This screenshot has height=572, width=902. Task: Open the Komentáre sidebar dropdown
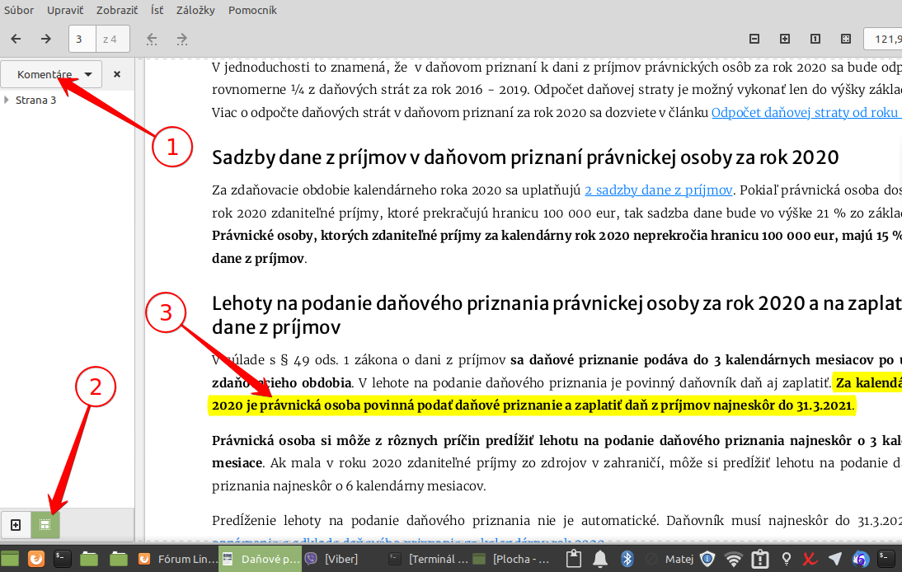pyautogui.click(x=51, y=74)
